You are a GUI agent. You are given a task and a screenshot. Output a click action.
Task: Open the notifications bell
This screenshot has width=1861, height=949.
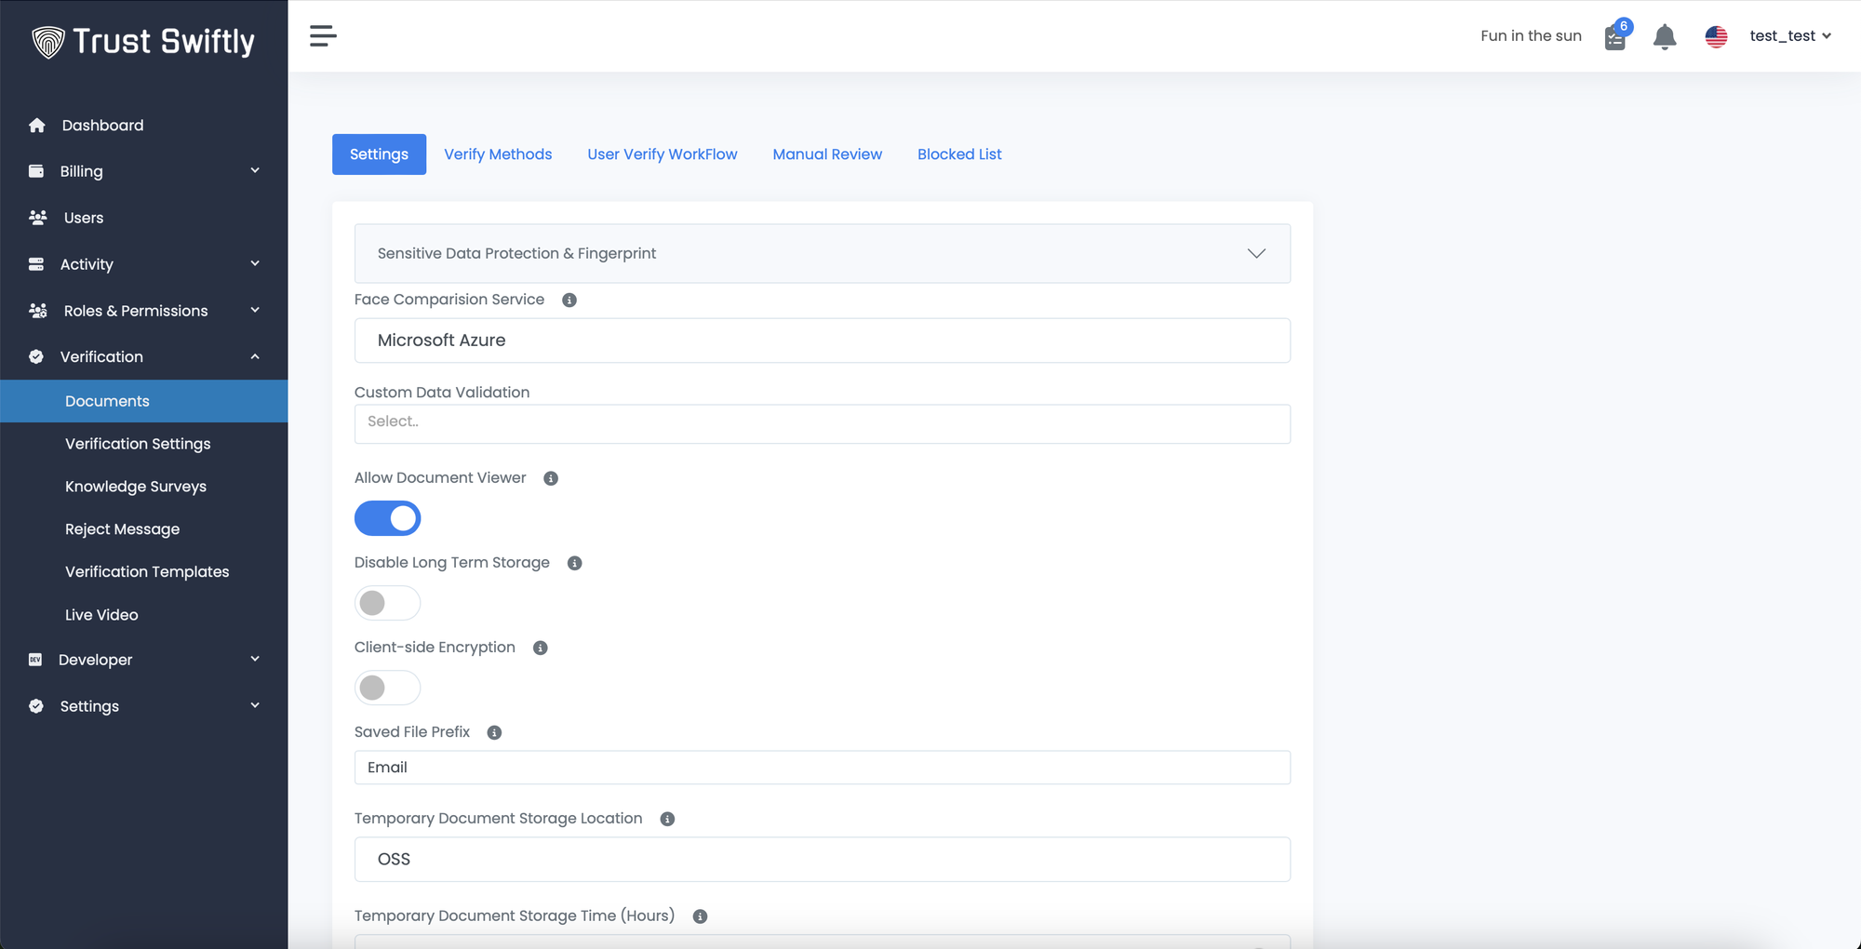[1664, 36]
